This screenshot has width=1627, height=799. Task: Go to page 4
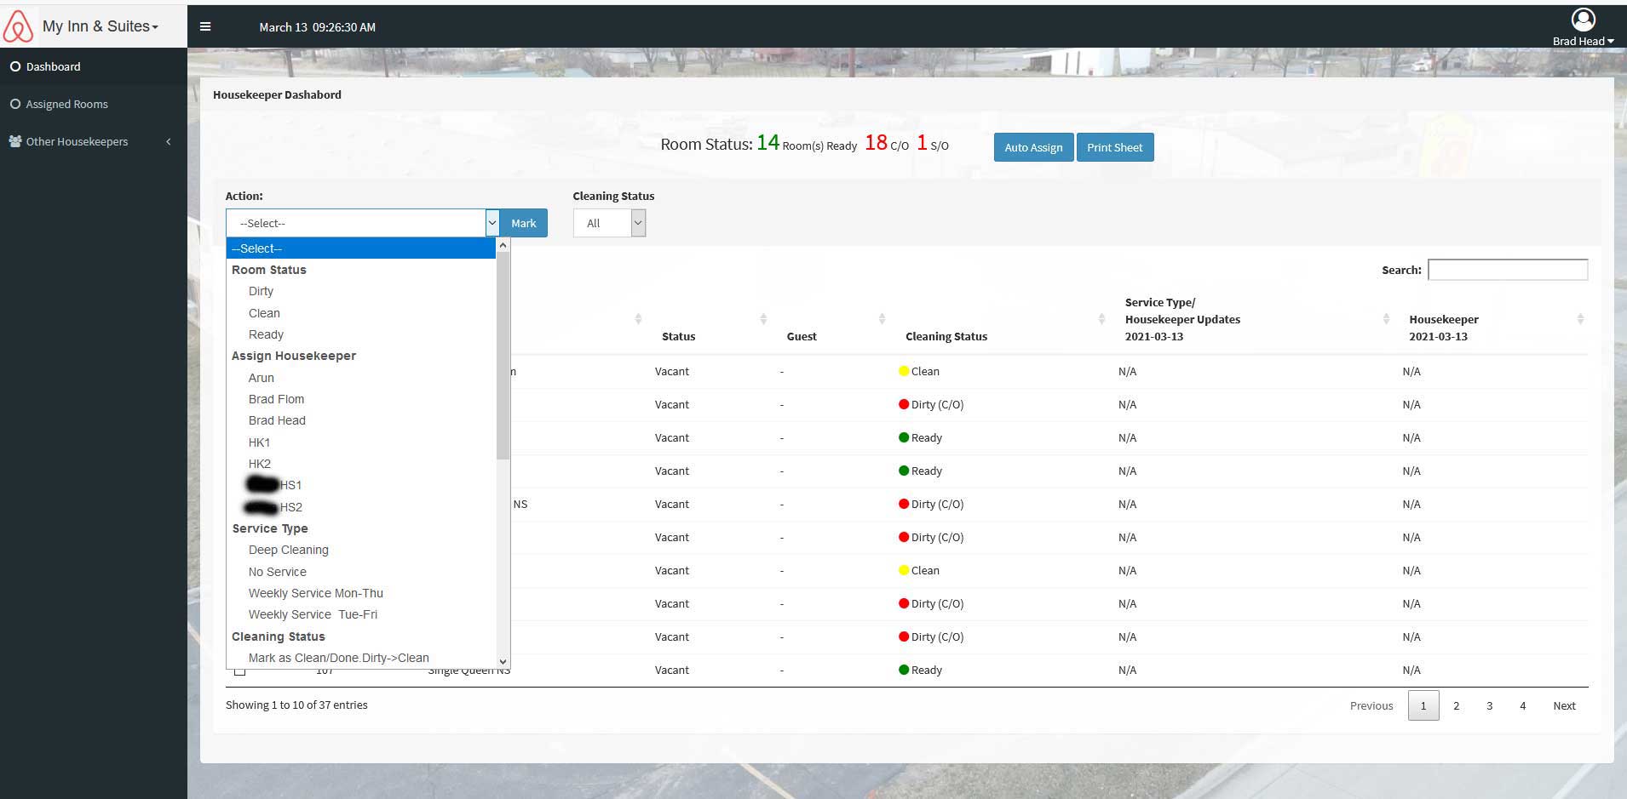[x=1523, y=705]
